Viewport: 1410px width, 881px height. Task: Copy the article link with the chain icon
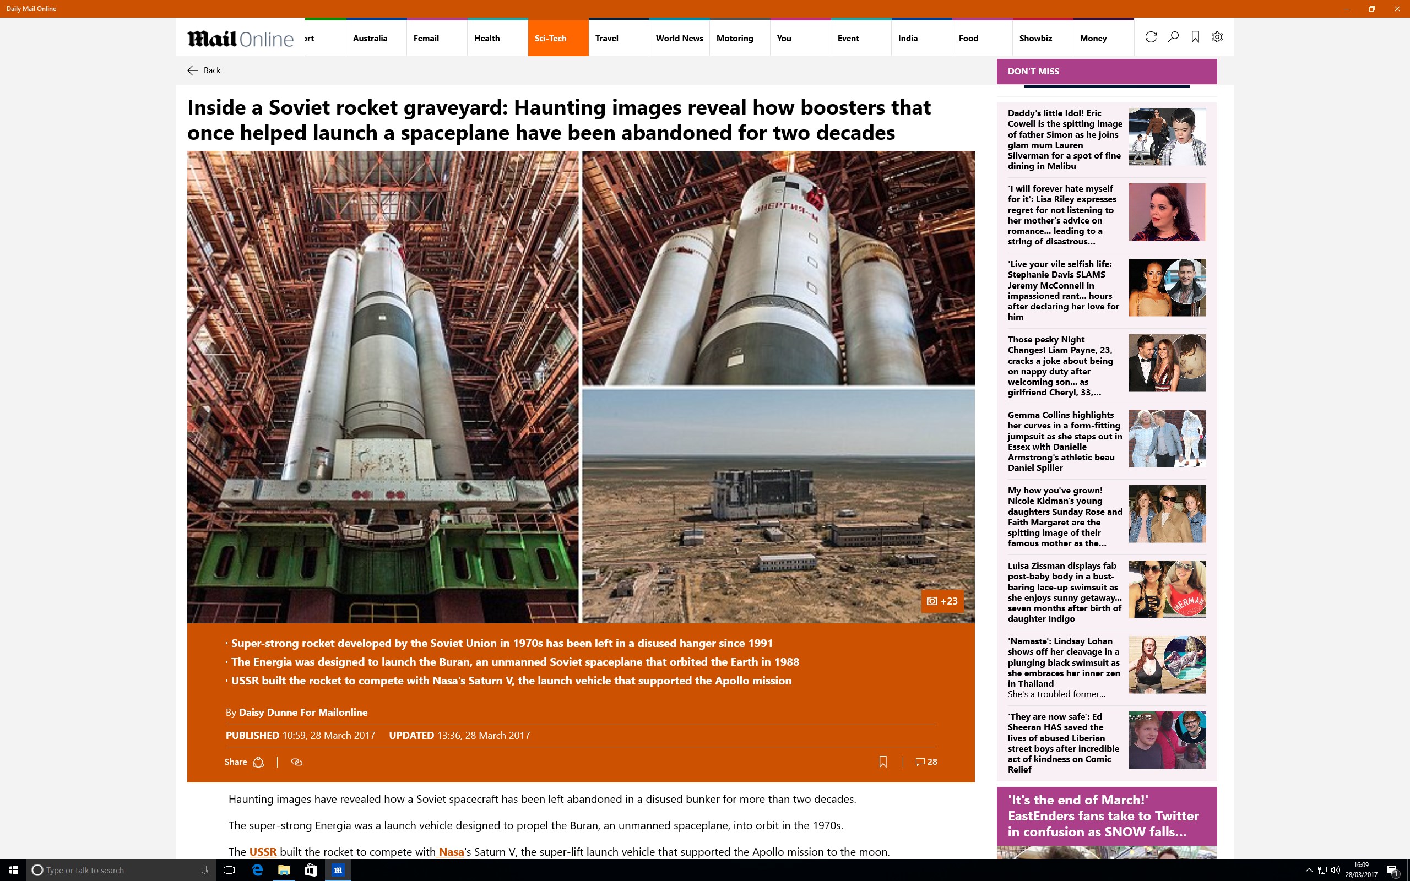296,762
